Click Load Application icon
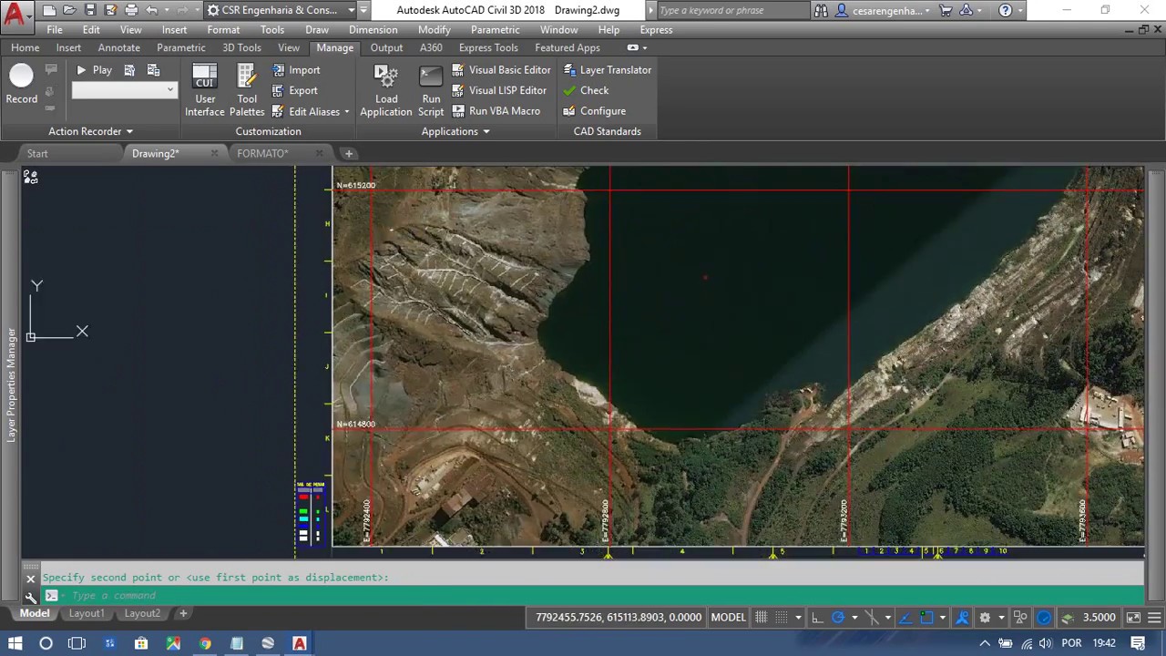The image size is (1166, 656). coord(386,89)
